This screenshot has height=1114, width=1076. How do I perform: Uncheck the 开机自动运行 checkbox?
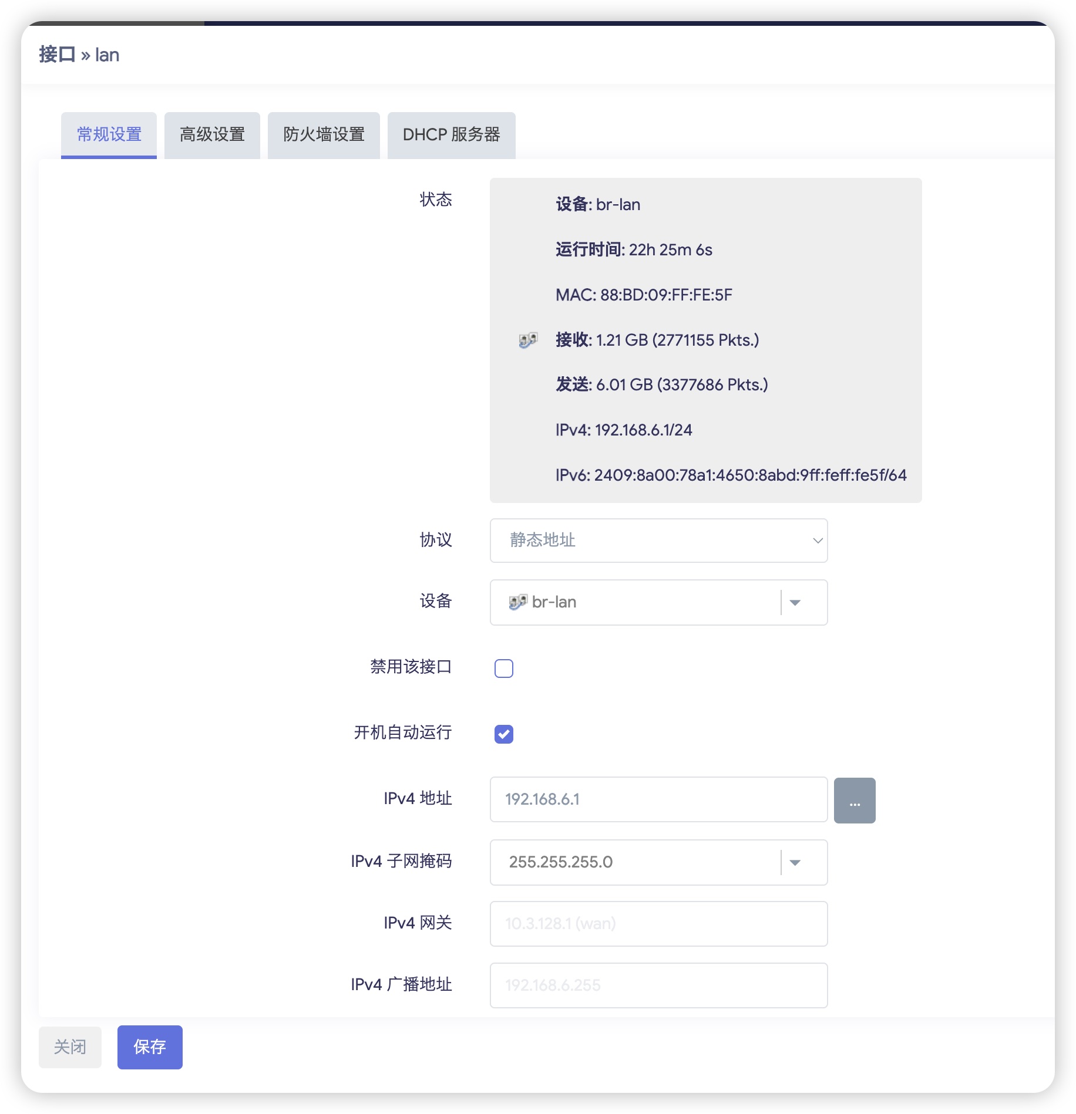click(x=503, y=734)
